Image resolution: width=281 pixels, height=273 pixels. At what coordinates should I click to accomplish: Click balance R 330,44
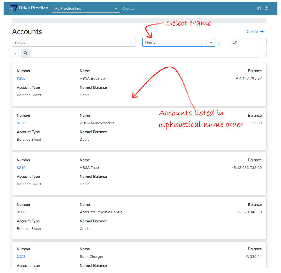click(x=254, y=257)
